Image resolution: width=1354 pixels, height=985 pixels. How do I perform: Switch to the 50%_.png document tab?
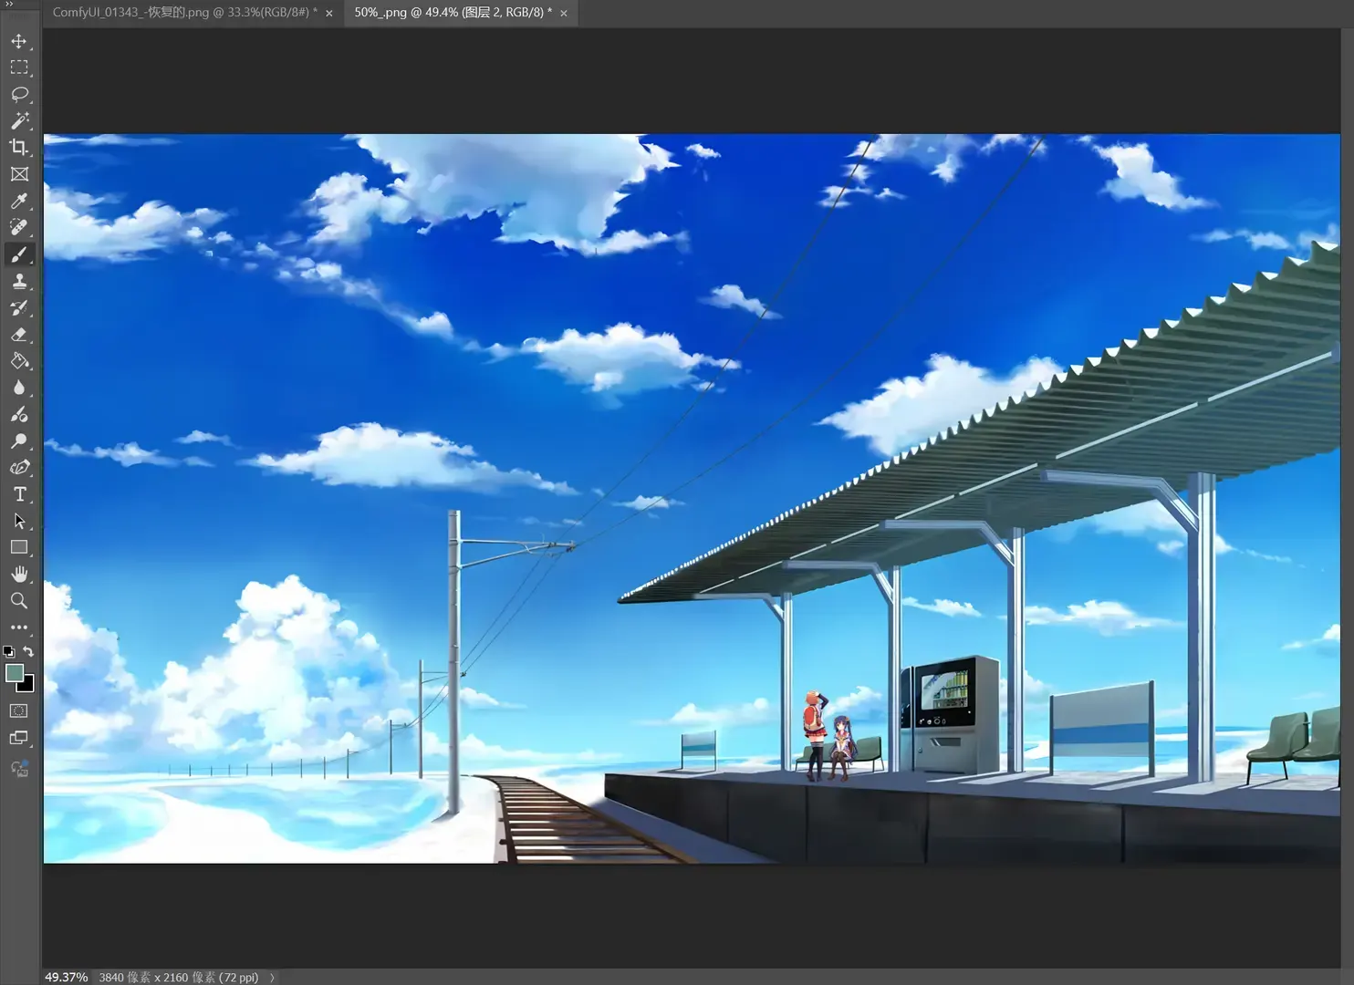(x=453, y=13)
